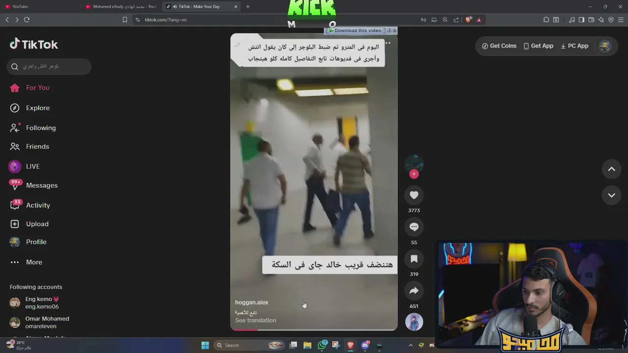
Task: Click the video progress bar
Action: (314, 330)
